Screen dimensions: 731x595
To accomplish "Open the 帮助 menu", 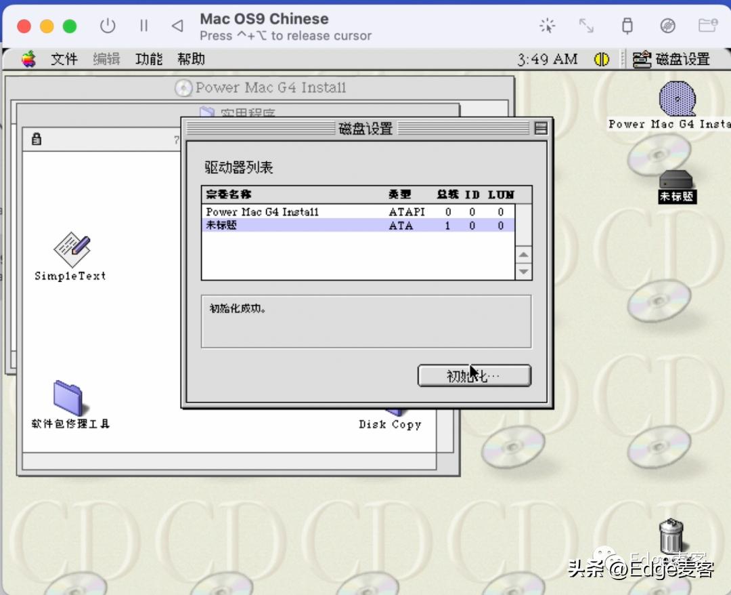I will pos(190,60).
